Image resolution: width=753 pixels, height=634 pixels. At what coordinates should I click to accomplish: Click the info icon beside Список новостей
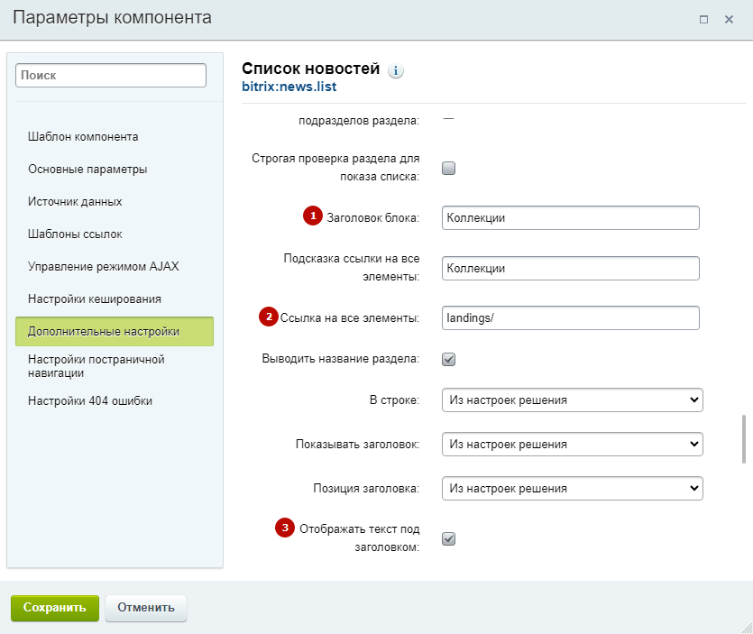pos(396,71)
